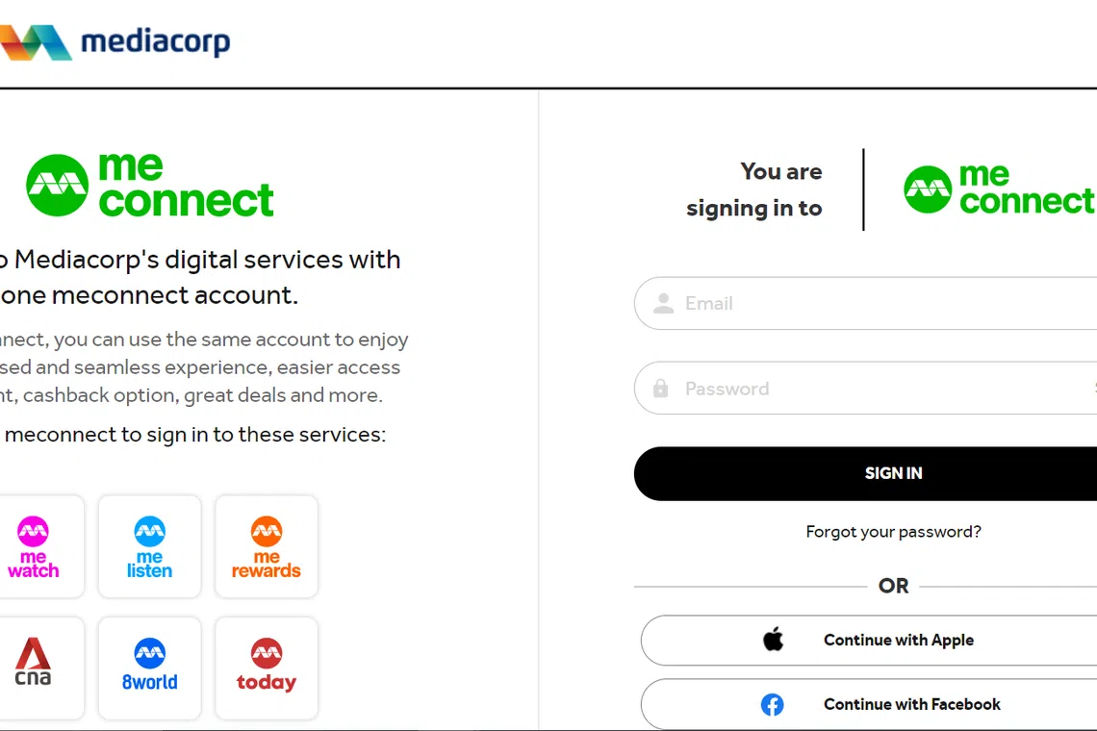Click the padlock icon in the Password field
Screen dimensions: 1097x731
click(x=660, y=389)
